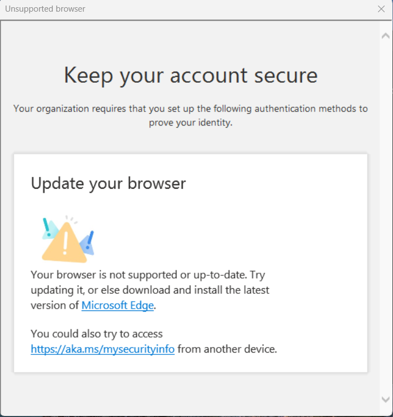Click the large orange warning triangle icon

(x=66, y=243)
